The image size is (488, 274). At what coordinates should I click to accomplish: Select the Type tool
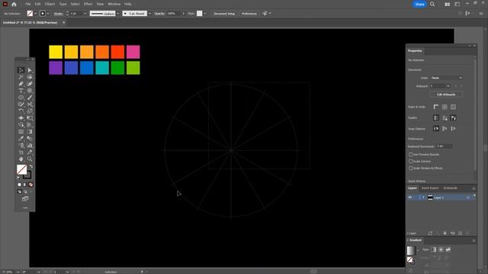(21, 91)
